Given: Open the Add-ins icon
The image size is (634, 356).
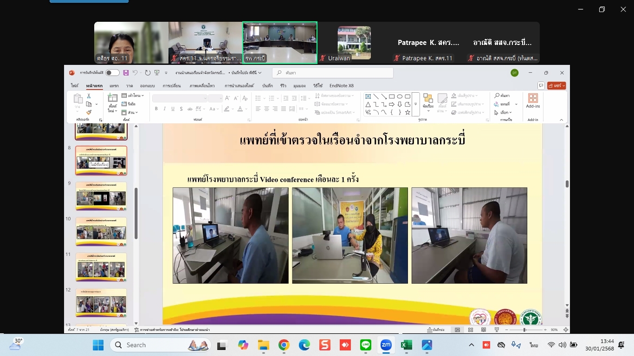Looking at the screenshot, I should [533, 101].
